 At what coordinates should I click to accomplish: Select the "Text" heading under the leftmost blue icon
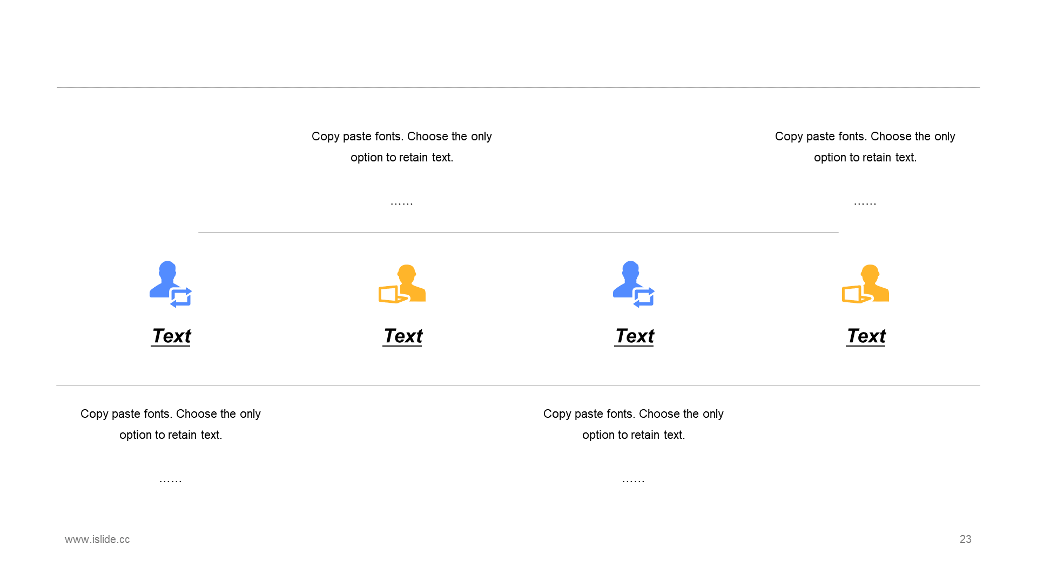171,336
